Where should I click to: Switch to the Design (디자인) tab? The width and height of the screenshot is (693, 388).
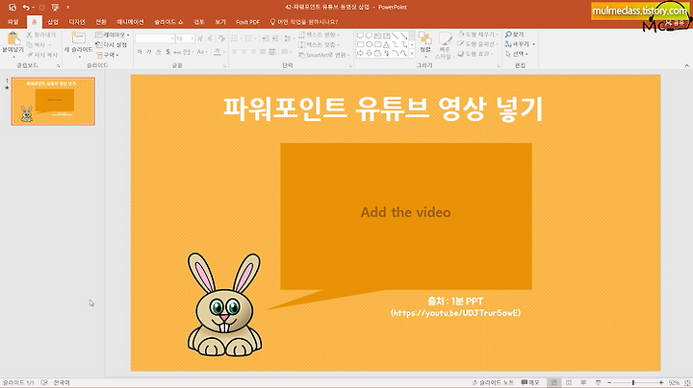[x=77, y=22]
